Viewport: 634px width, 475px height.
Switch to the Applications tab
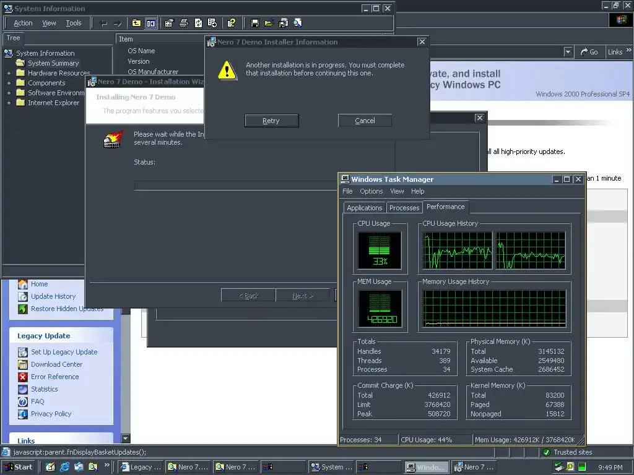[364, 208]
